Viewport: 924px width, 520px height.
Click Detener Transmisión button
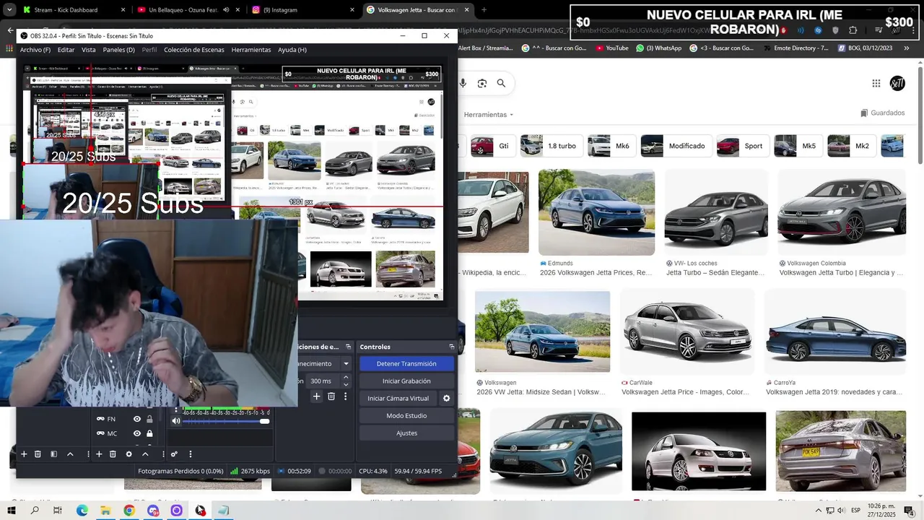[x=406, y=364]
